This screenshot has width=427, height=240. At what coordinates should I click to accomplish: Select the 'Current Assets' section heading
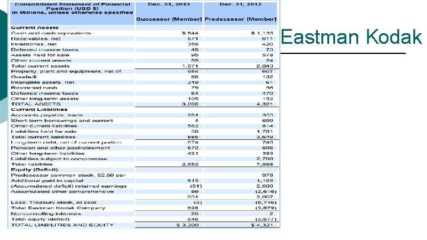tap(34, 27)
